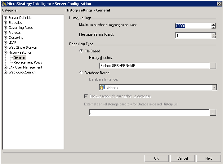Click the History directory path field
This screenshot has width=223, height=164.
(154, 66)
